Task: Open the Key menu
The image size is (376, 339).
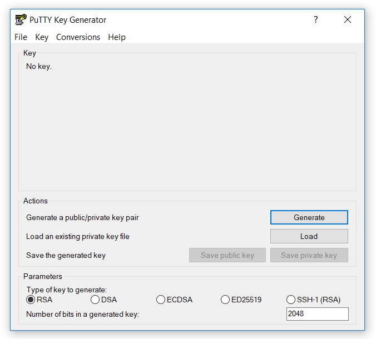Action: [x=42, y=37]
